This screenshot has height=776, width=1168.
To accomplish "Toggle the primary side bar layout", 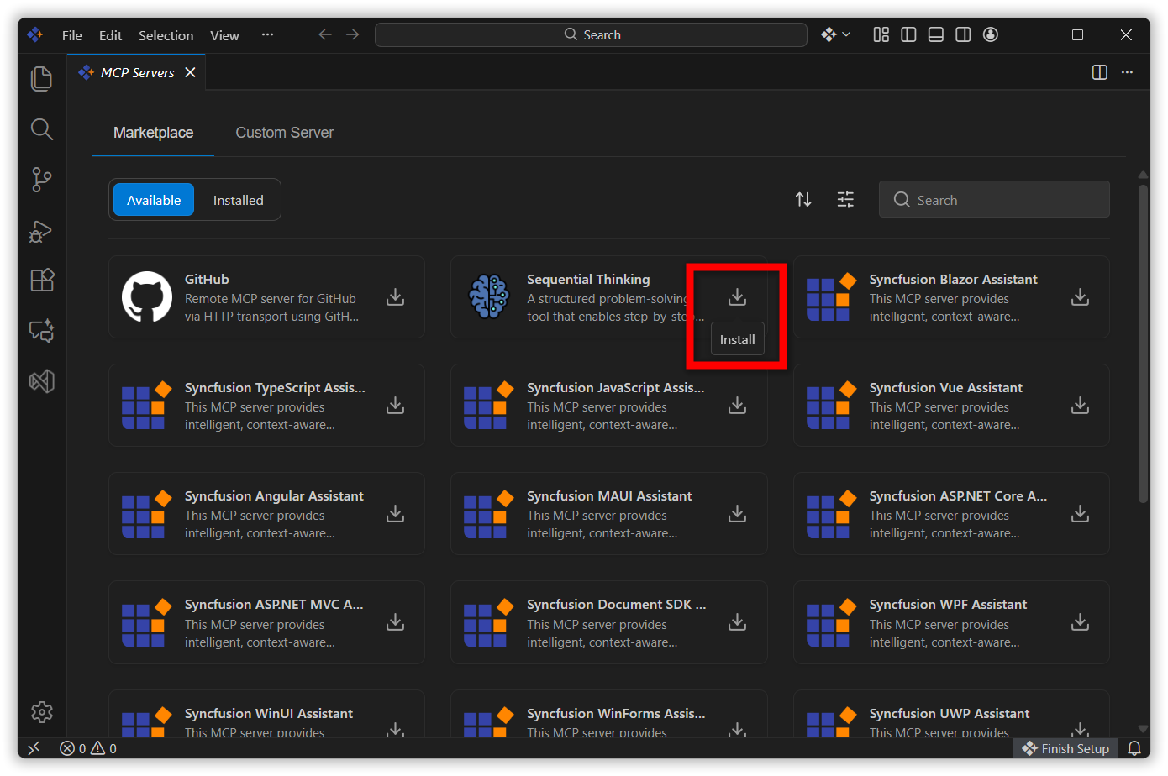I will pos(908,34).
